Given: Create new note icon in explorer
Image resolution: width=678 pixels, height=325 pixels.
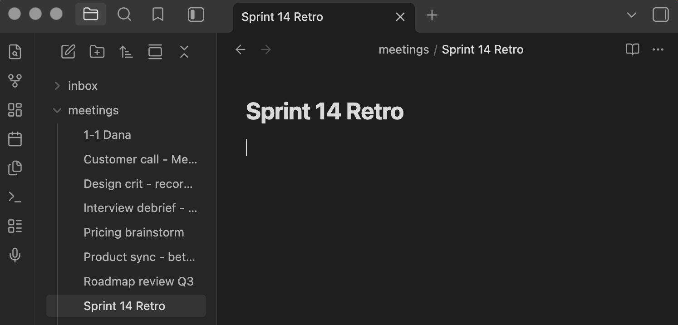Looking at the screenshot, I should pos(68,52).
